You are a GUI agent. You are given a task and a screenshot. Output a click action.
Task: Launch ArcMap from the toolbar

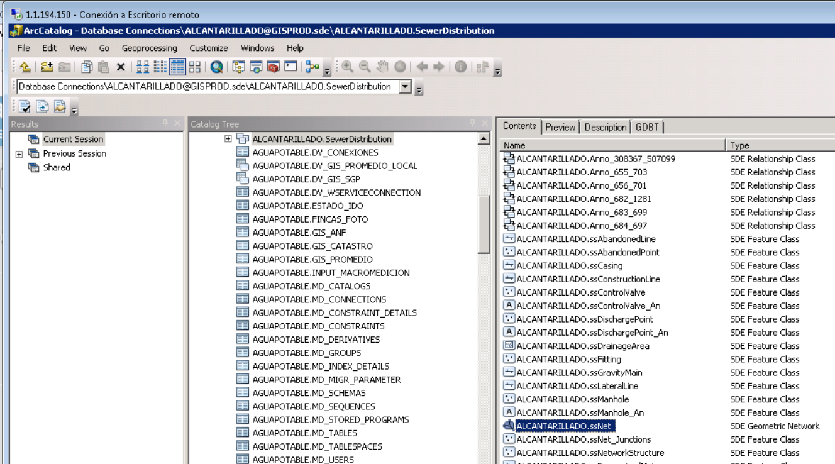[x=217, y=67]
